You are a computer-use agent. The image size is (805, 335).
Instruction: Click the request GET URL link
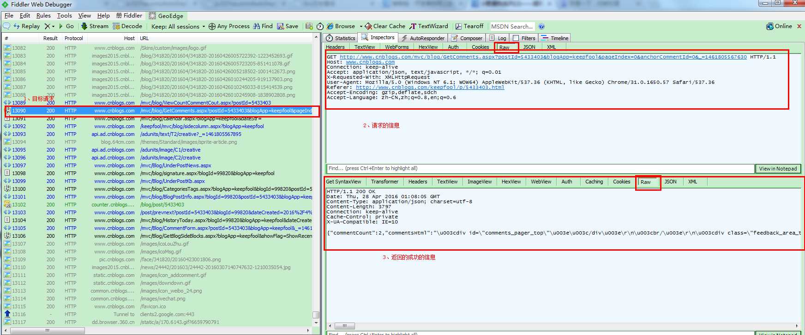(x=543, y=57)
